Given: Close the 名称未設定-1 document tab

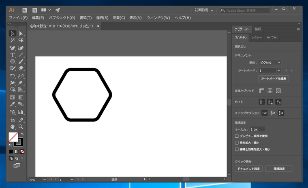Looking at the screenshot, I should pos(98,26).
